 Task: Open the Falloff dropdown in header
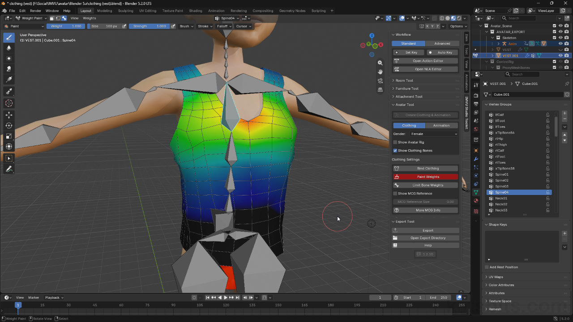(223, 26)
